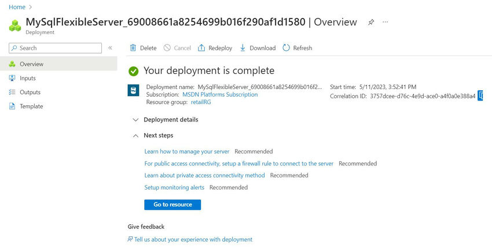The image size is (492, 248).
Task: Collapse the Next steps section
Action: coord(135,135)
